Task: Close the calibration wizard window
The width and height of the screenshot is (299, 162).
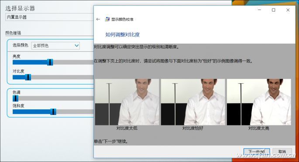Action: 288,10
